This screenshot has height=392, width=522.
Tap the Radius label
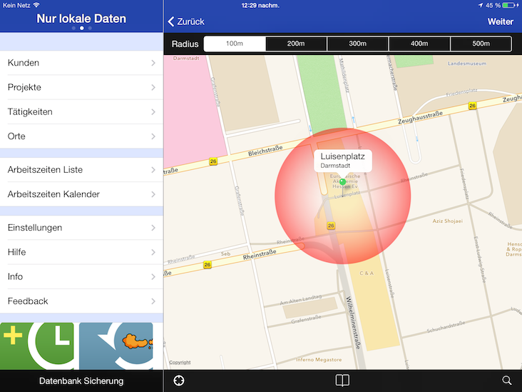(x=185, y=44)
